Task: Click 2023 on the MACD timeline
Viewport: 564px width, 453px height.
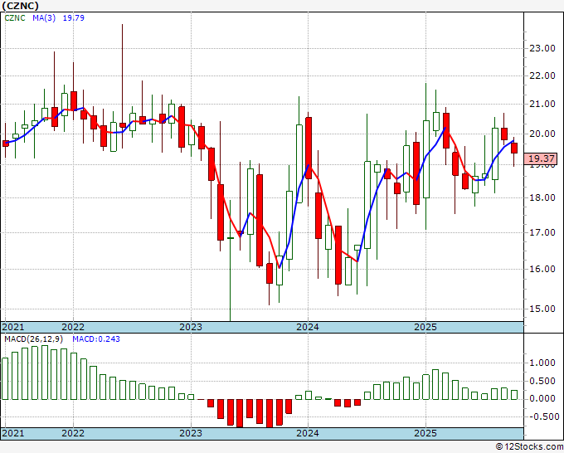Action: click(x=191, y=433)
